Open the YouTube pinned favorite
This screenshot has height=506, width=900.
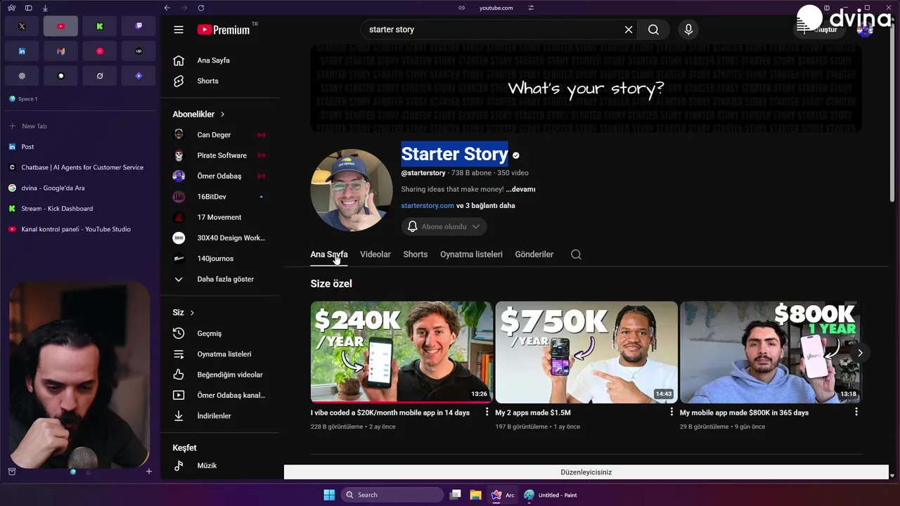(x=60, y=26)
